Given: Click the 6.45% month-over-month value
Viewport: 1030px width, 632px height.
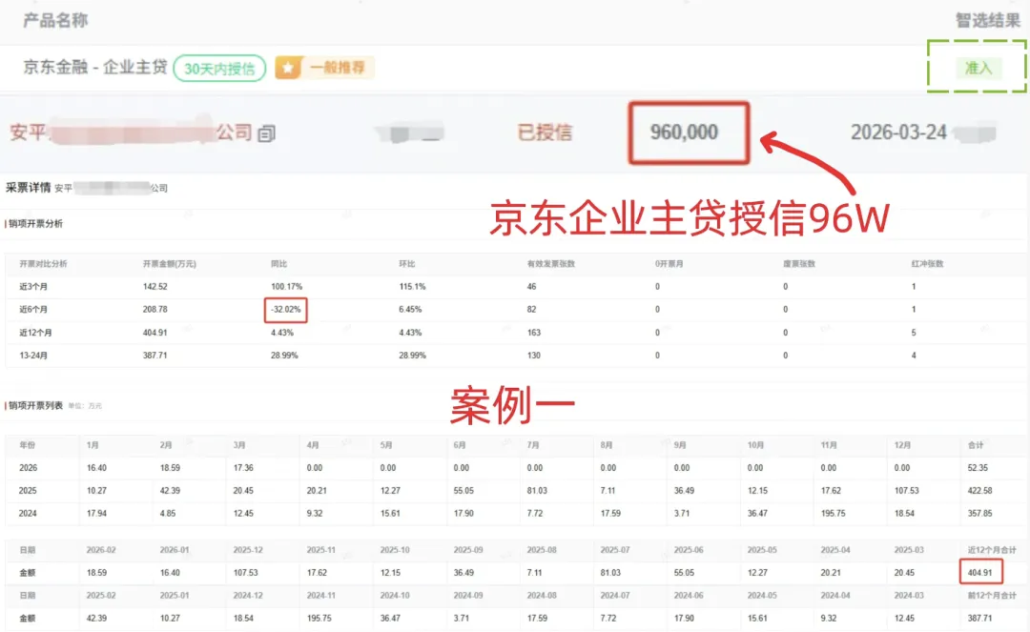Looking at the screenshot, I should 410,309.
